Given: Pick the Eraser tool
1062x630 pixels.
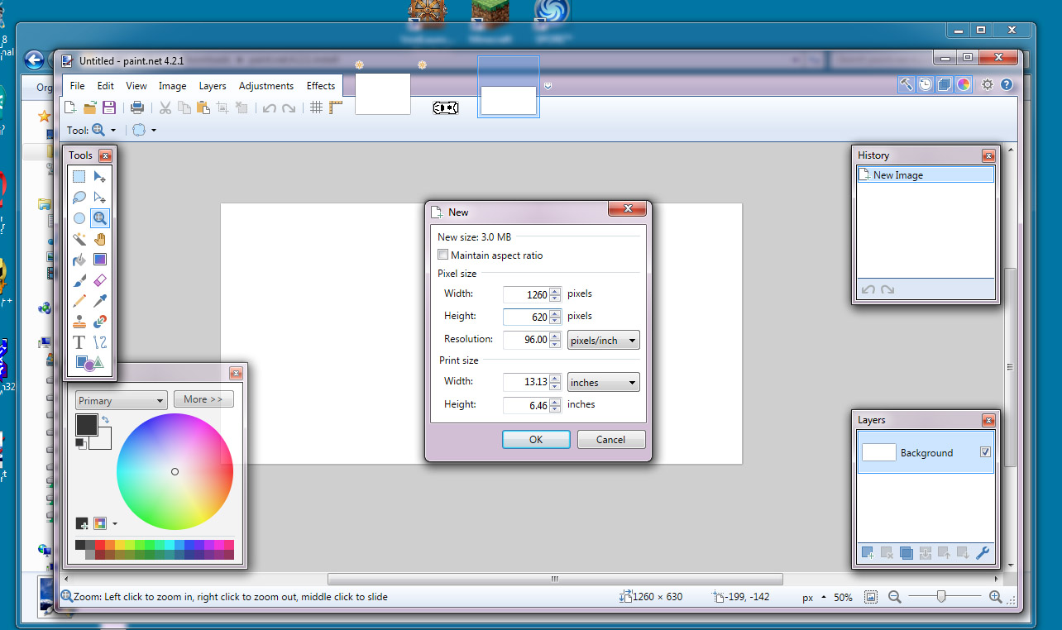Looking at the screenshot, I should [100, 280].
